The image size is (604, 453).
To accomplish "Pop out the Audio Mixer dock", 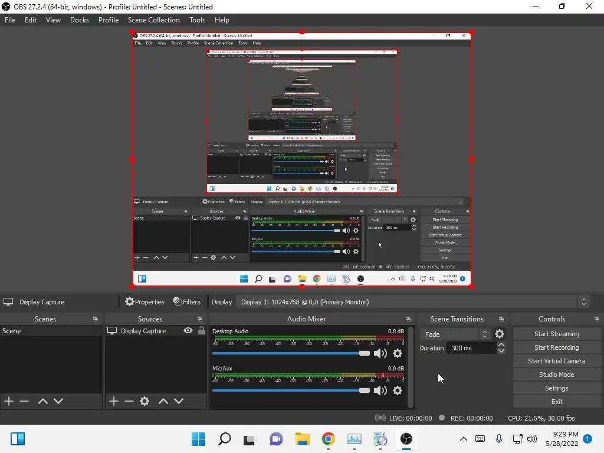I will tap(408, 319).
